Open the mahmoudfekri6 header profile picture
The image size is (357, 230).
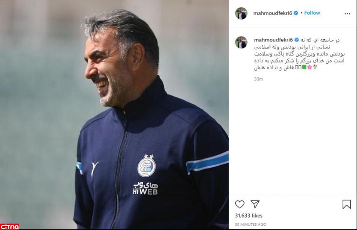coord(241,13)
